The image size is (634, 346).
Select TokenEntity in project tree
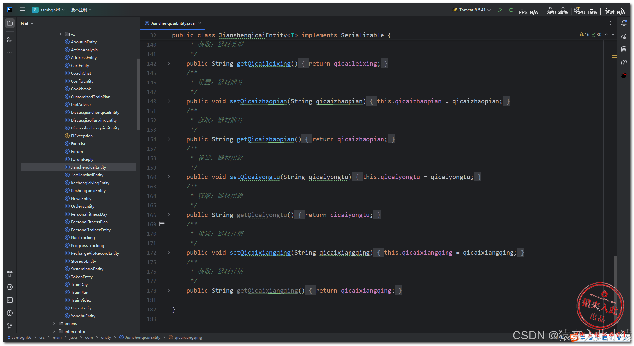coord(82,277)
